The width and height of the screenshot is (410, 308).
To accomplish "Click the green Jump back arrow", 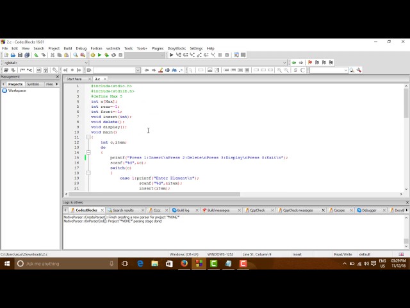I will click(x=294, y=63).
